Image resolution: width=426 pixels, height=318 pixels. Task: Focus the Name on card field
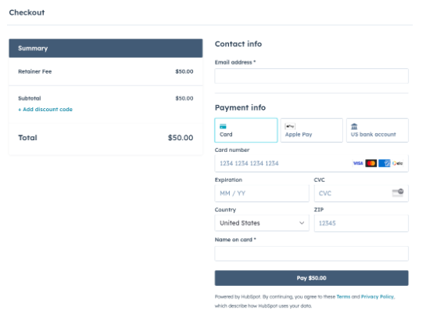pyautogui.click(x=311, y=254)
